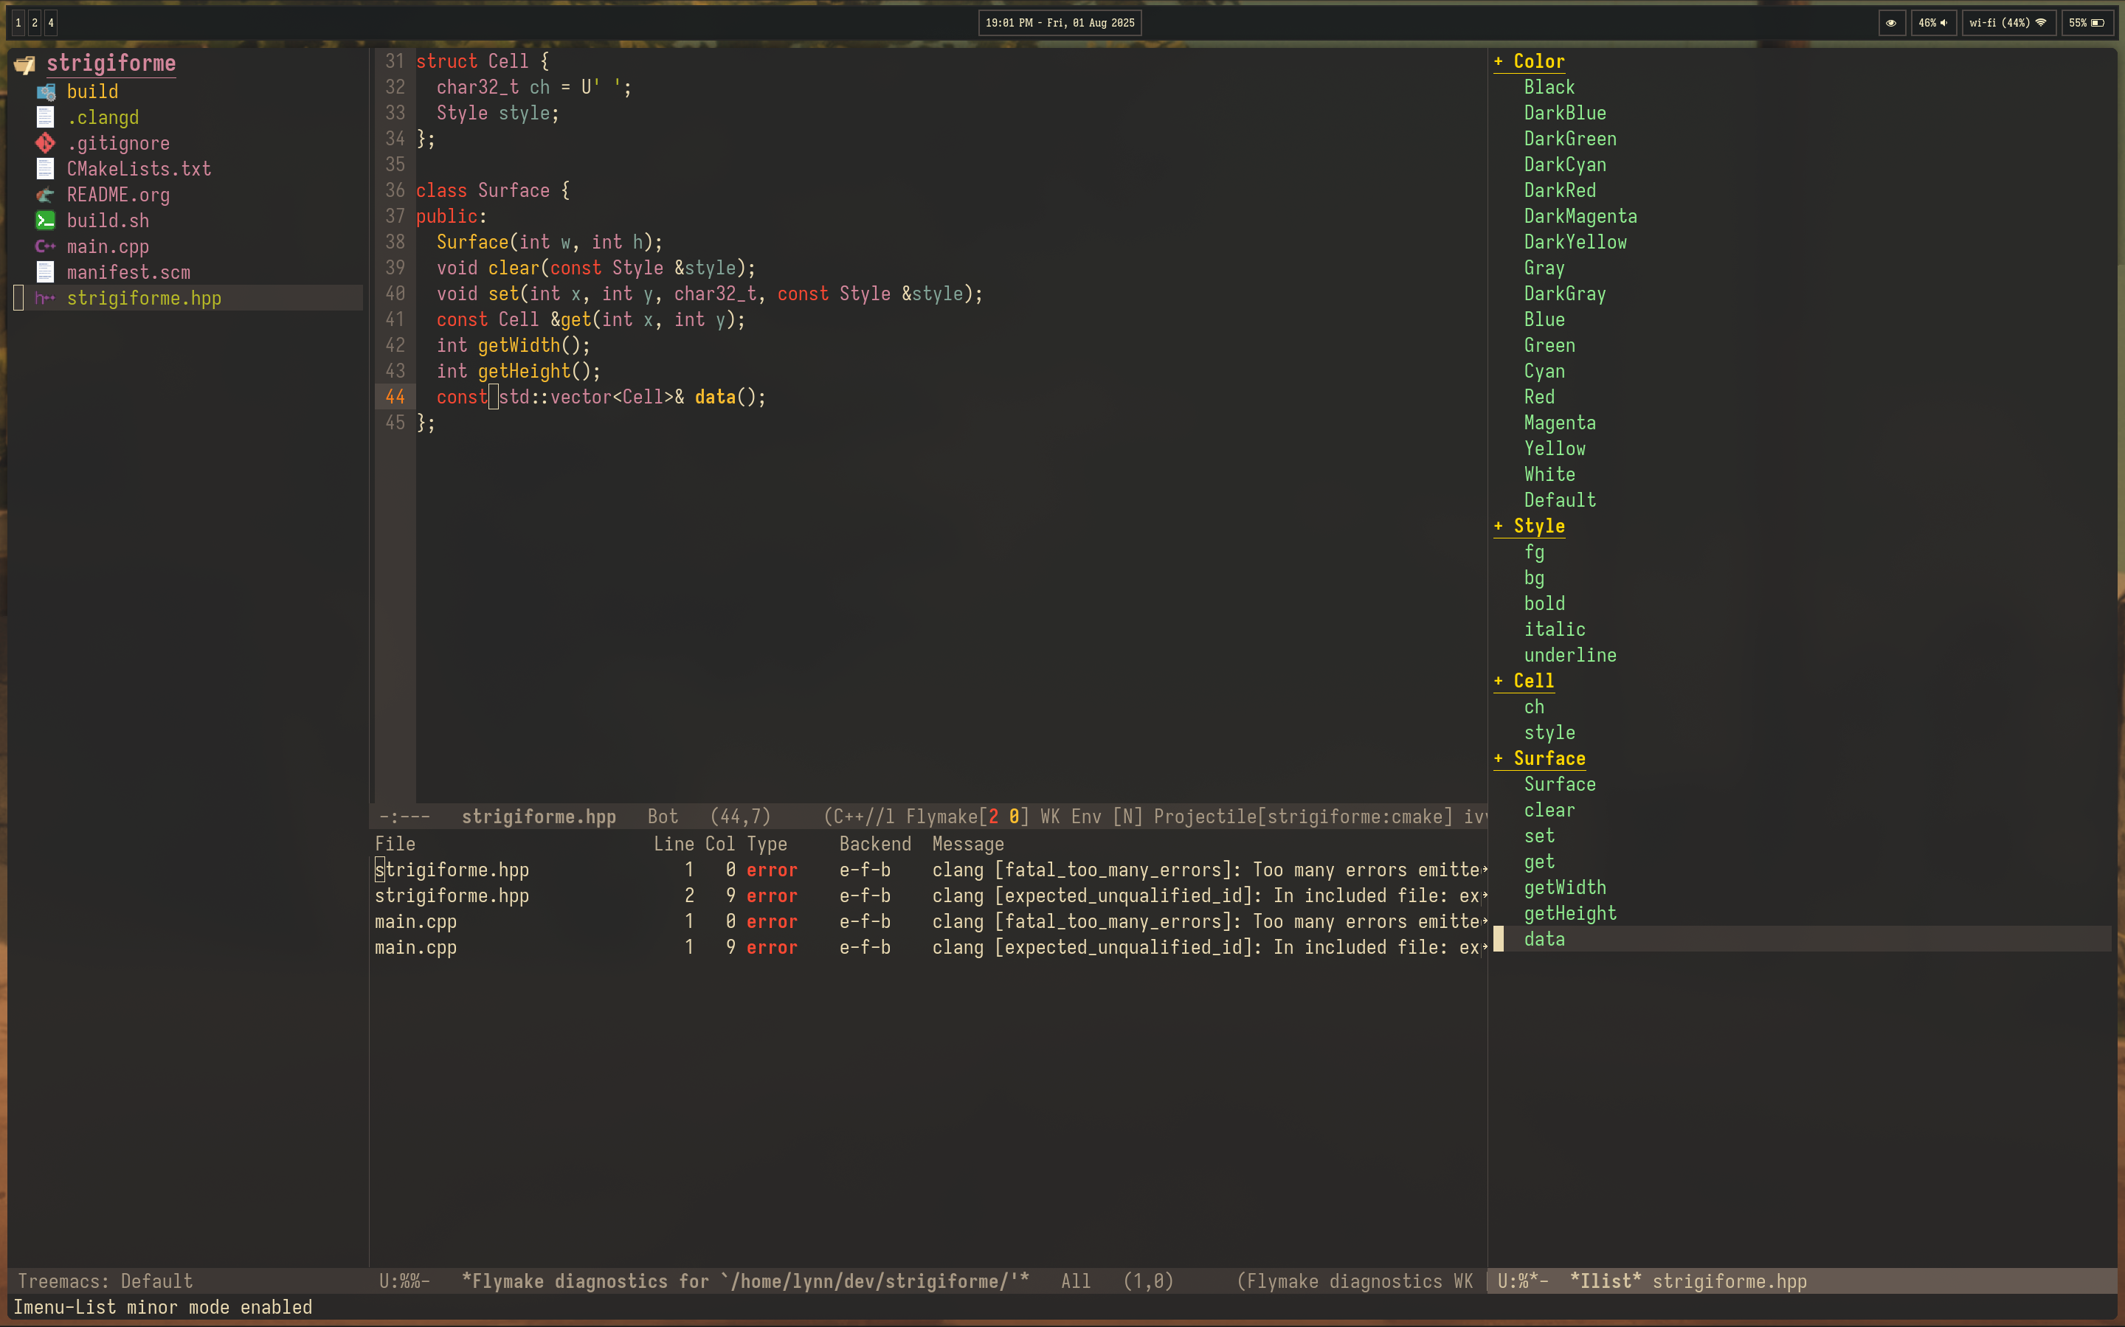
Task: Jump to getWidth in the Ilist
Action: (1565, 887)
